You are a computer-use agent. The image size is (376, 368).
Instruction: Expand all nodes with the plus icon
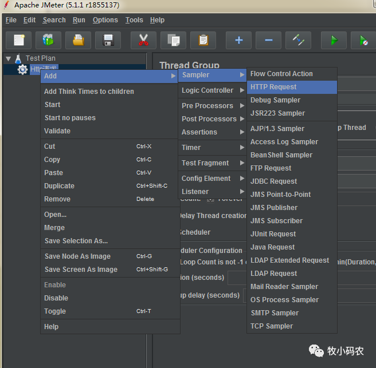(238, 40)
